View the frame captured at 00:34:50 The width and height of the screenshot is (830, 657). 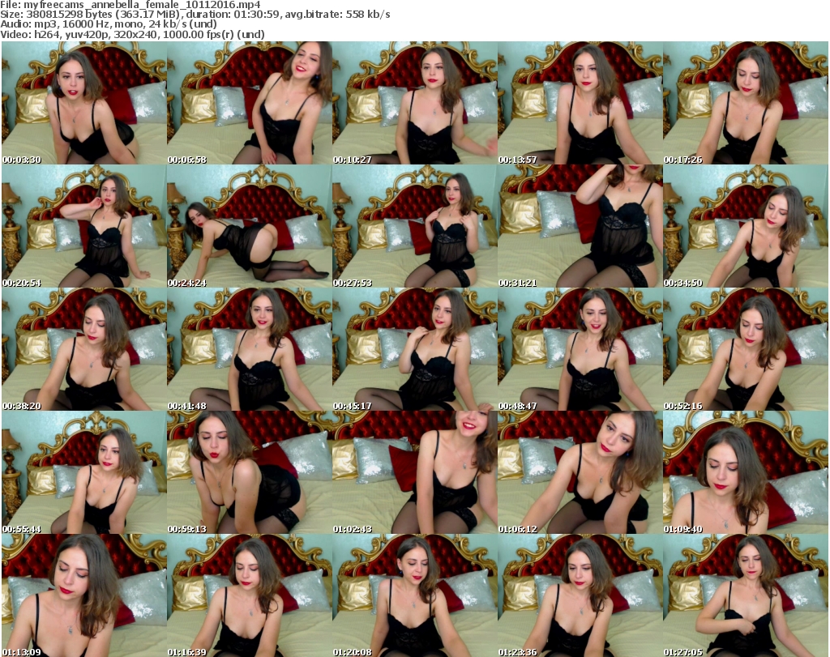(x=746, y=226)
